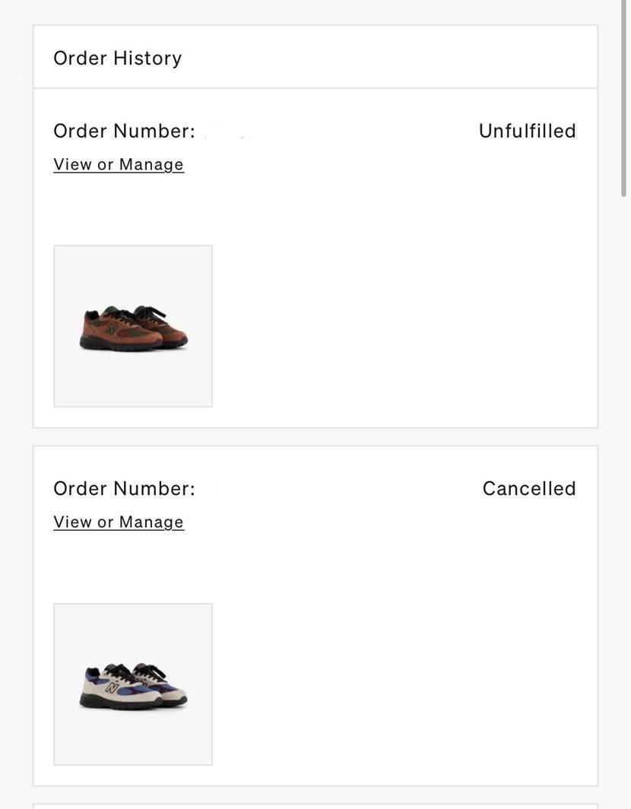Open View or Manage for the Unfulfilled order

pyautogui.click(x=119, y=164)
